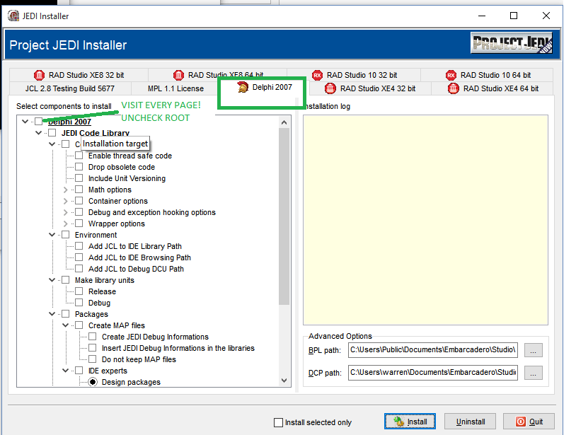
Task: Click the BPL path input field
Action: [x=433, y=350]
